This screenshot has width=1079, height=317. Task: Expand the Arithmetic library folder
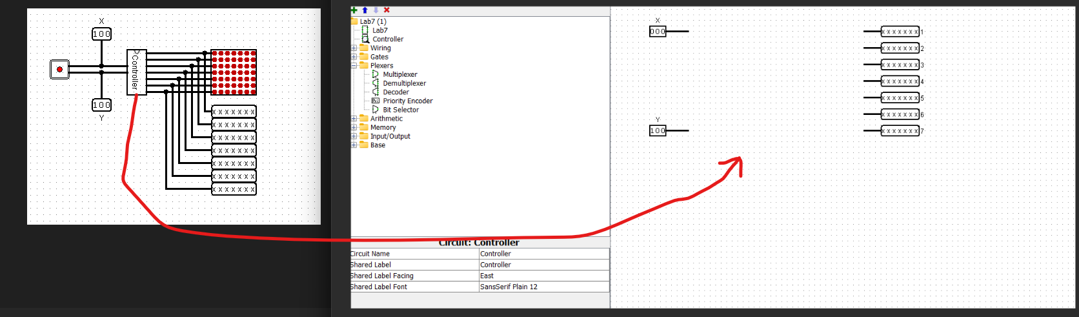[x=354, y=119]
